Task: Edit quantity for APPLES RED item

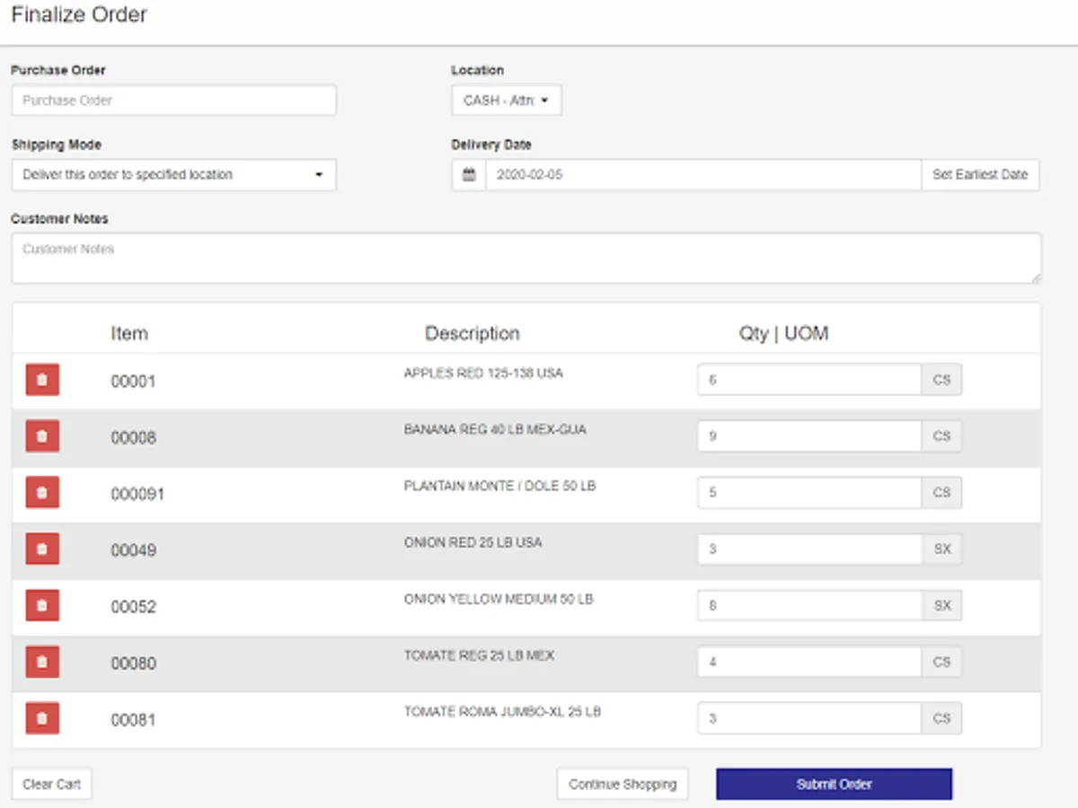Action: click(808, 380)
